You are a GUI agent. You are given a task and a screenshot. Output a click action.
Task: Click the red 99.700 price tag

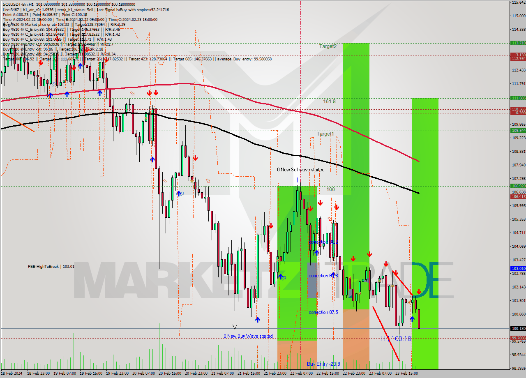click(x=518, y=338)
